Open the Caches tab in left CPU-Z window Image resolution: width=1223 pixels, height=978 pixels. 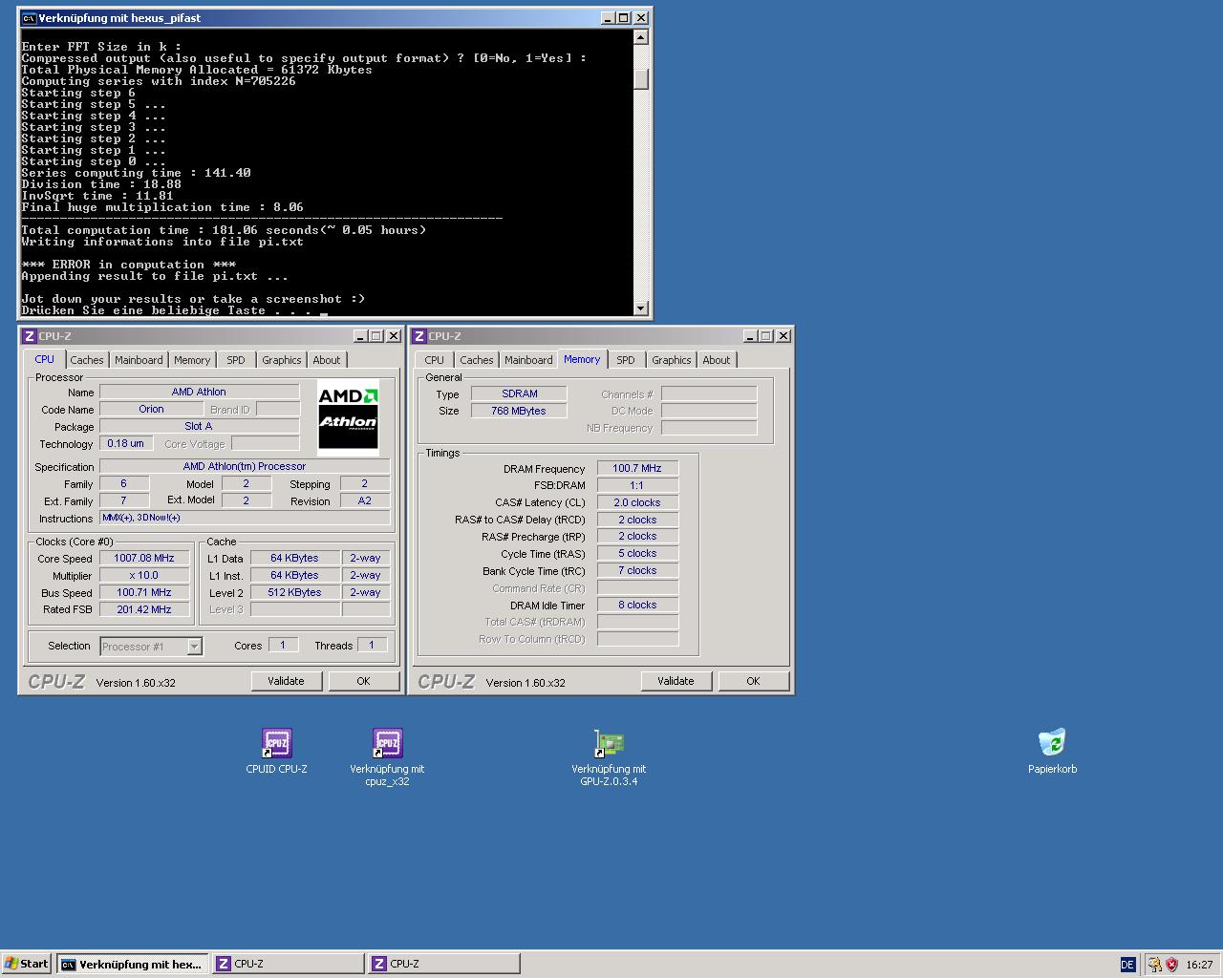pyautogui.click(x=86, y=360)
